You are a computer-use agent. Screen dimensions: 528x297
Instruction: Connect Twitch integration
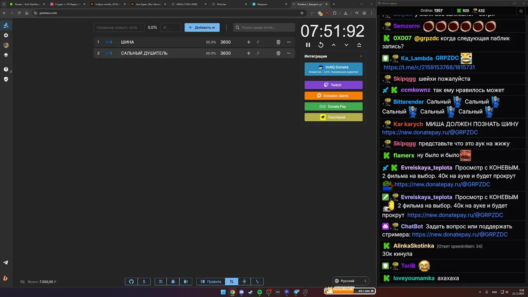(333, 85)
